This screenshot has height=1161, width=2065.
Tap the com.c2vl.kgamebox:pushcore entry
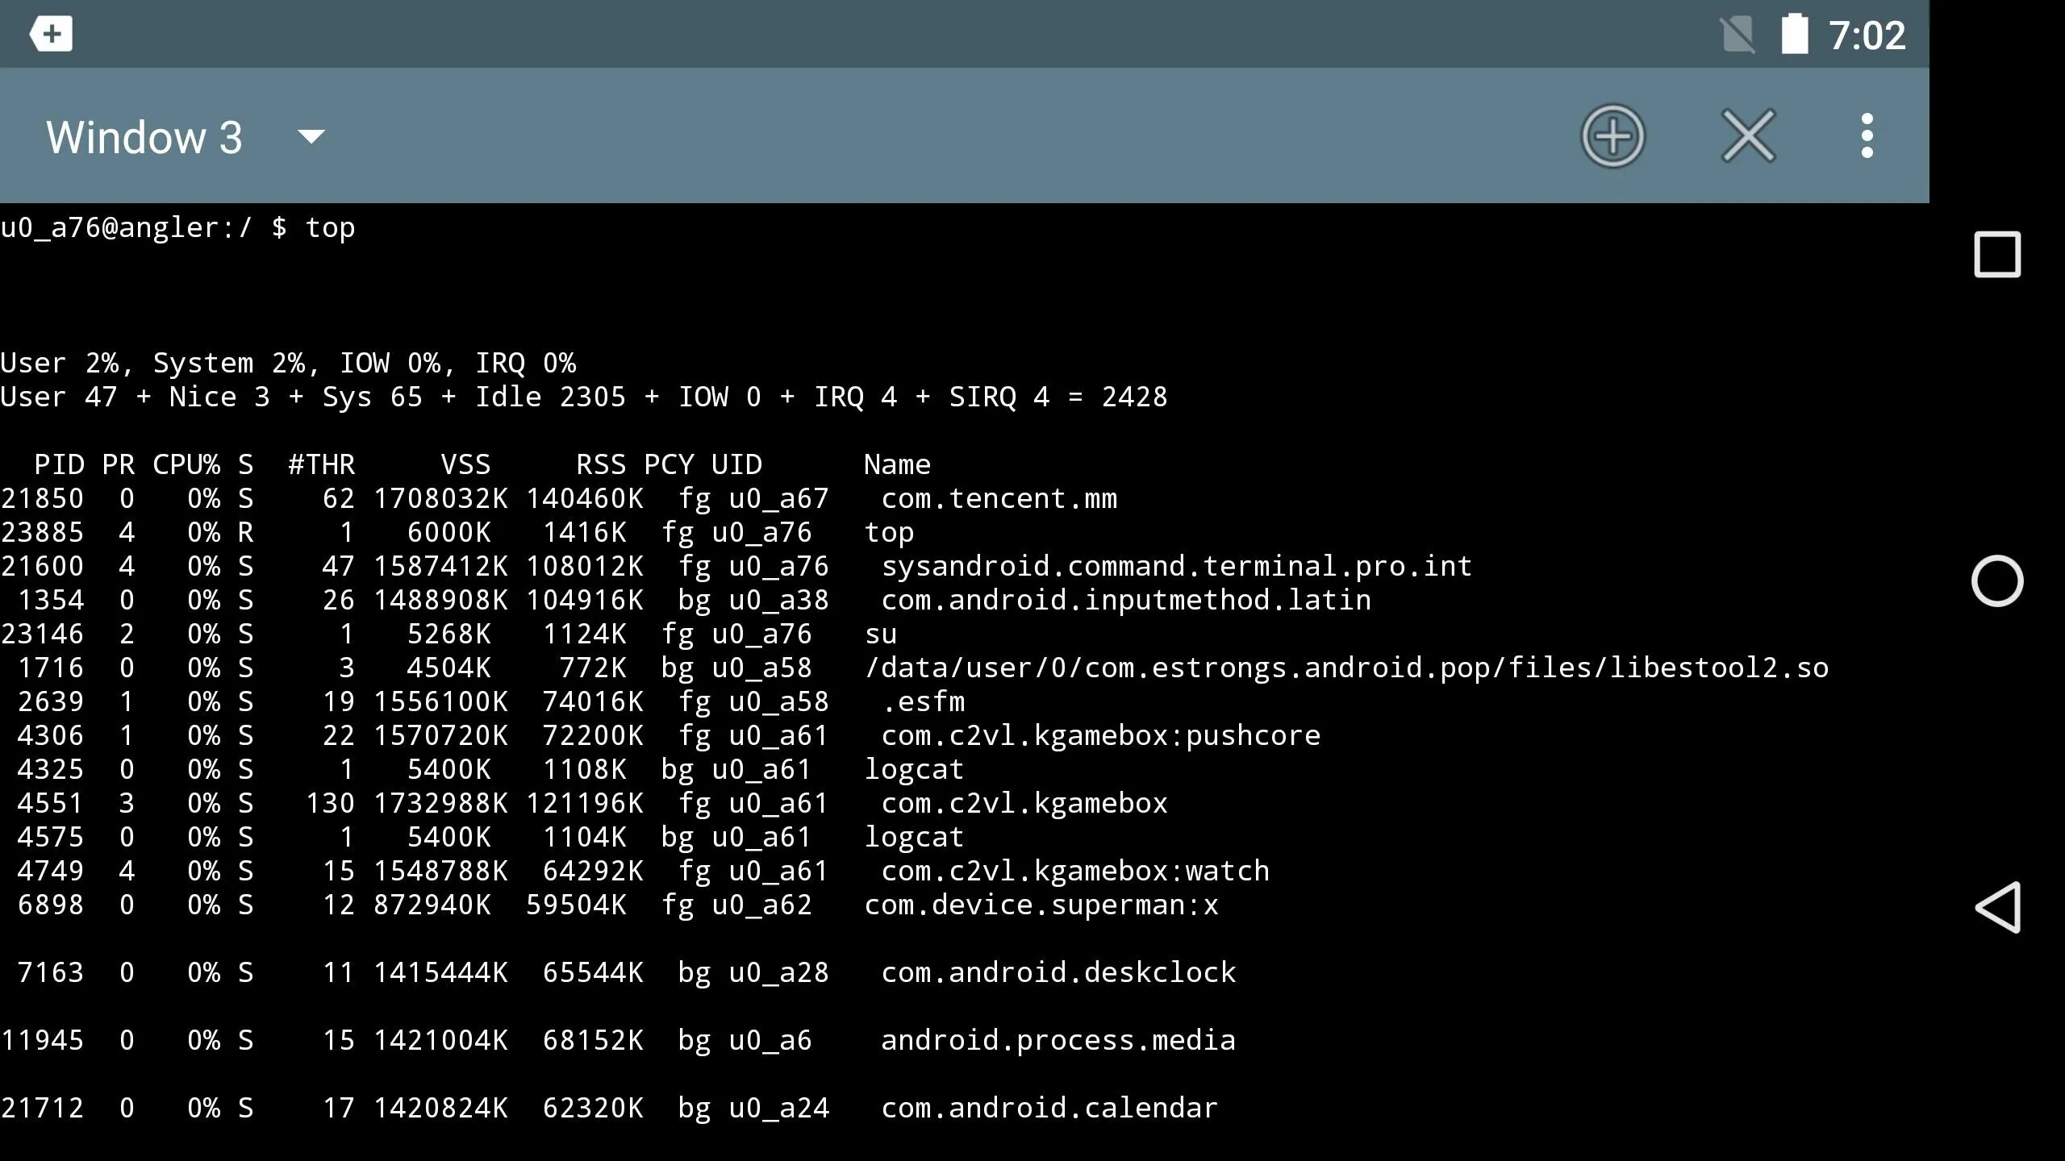[x=1100, y=736]
